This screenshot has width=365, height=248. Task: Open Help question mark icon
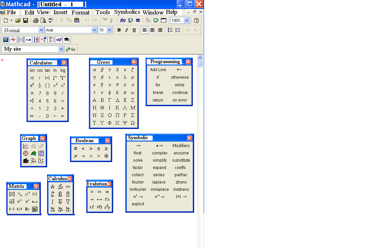(196, 21)
